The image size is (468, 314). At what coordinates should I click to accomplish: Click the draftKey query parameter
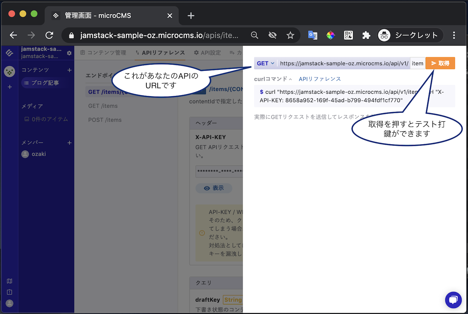click(207, 300)
